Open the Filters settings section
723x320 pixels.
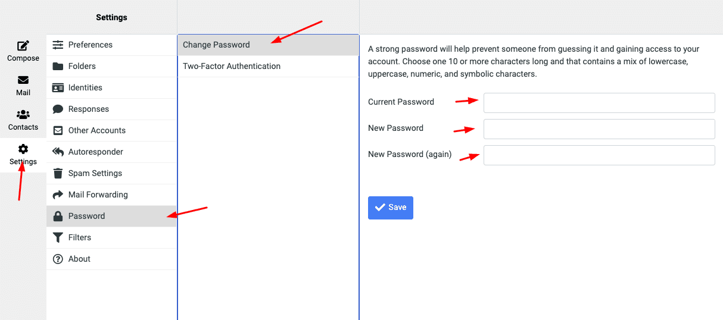79,237
